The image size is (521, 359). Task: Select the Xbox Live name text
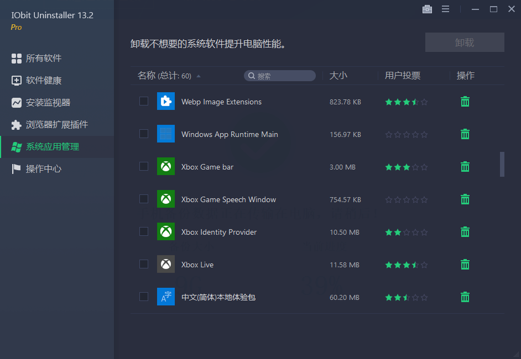pyautogui.click(x=197, y=265)
